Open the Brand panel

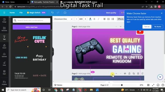coord(4,46)
